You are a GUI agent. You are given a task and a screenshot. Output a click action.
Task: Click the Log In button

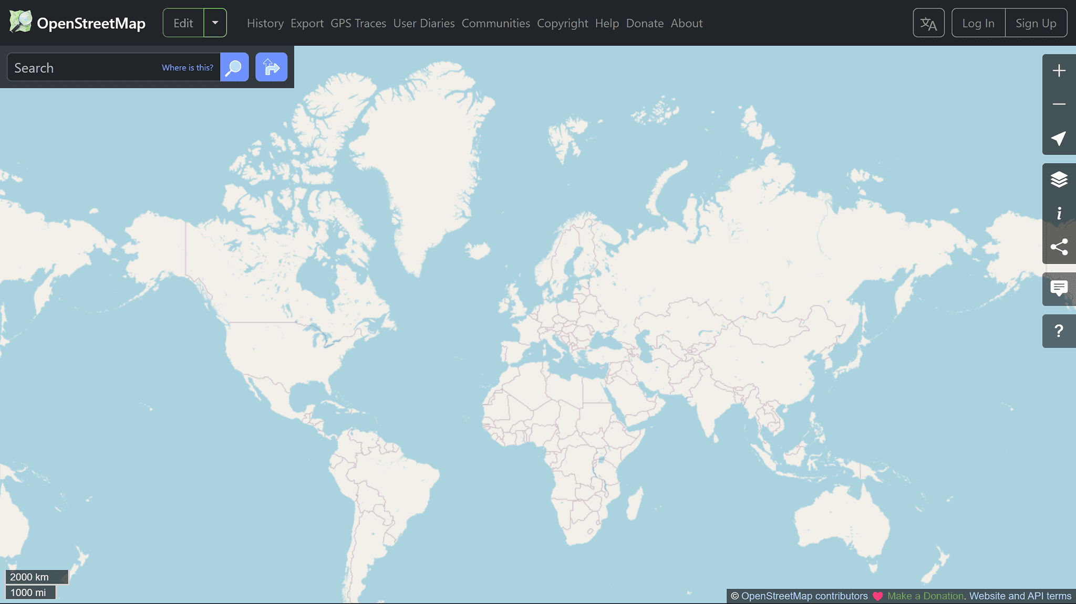(x=978, y=23)
